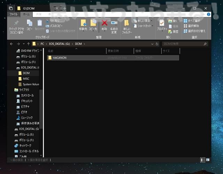Screen dimensions: 223x174
Task: Go up one folder level
Action: 29,44
